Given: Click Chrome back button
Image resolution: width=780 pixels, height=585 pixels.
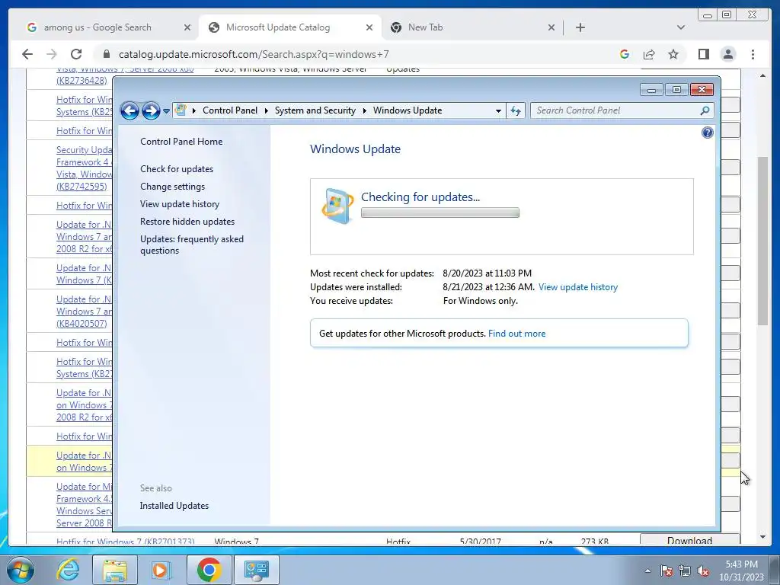Looking at the screenshot, I should point(27,54).
